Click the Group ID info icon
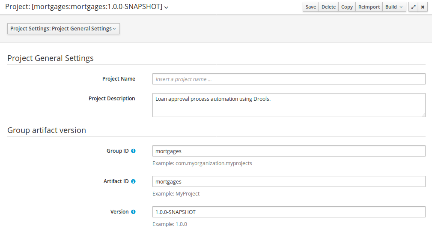The width and height of the screenshot is (432, 229). (x=133, y=151)
